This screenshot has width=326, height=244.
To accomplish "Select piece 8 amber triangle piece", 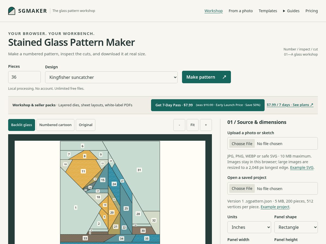I will tap(84, 156).
